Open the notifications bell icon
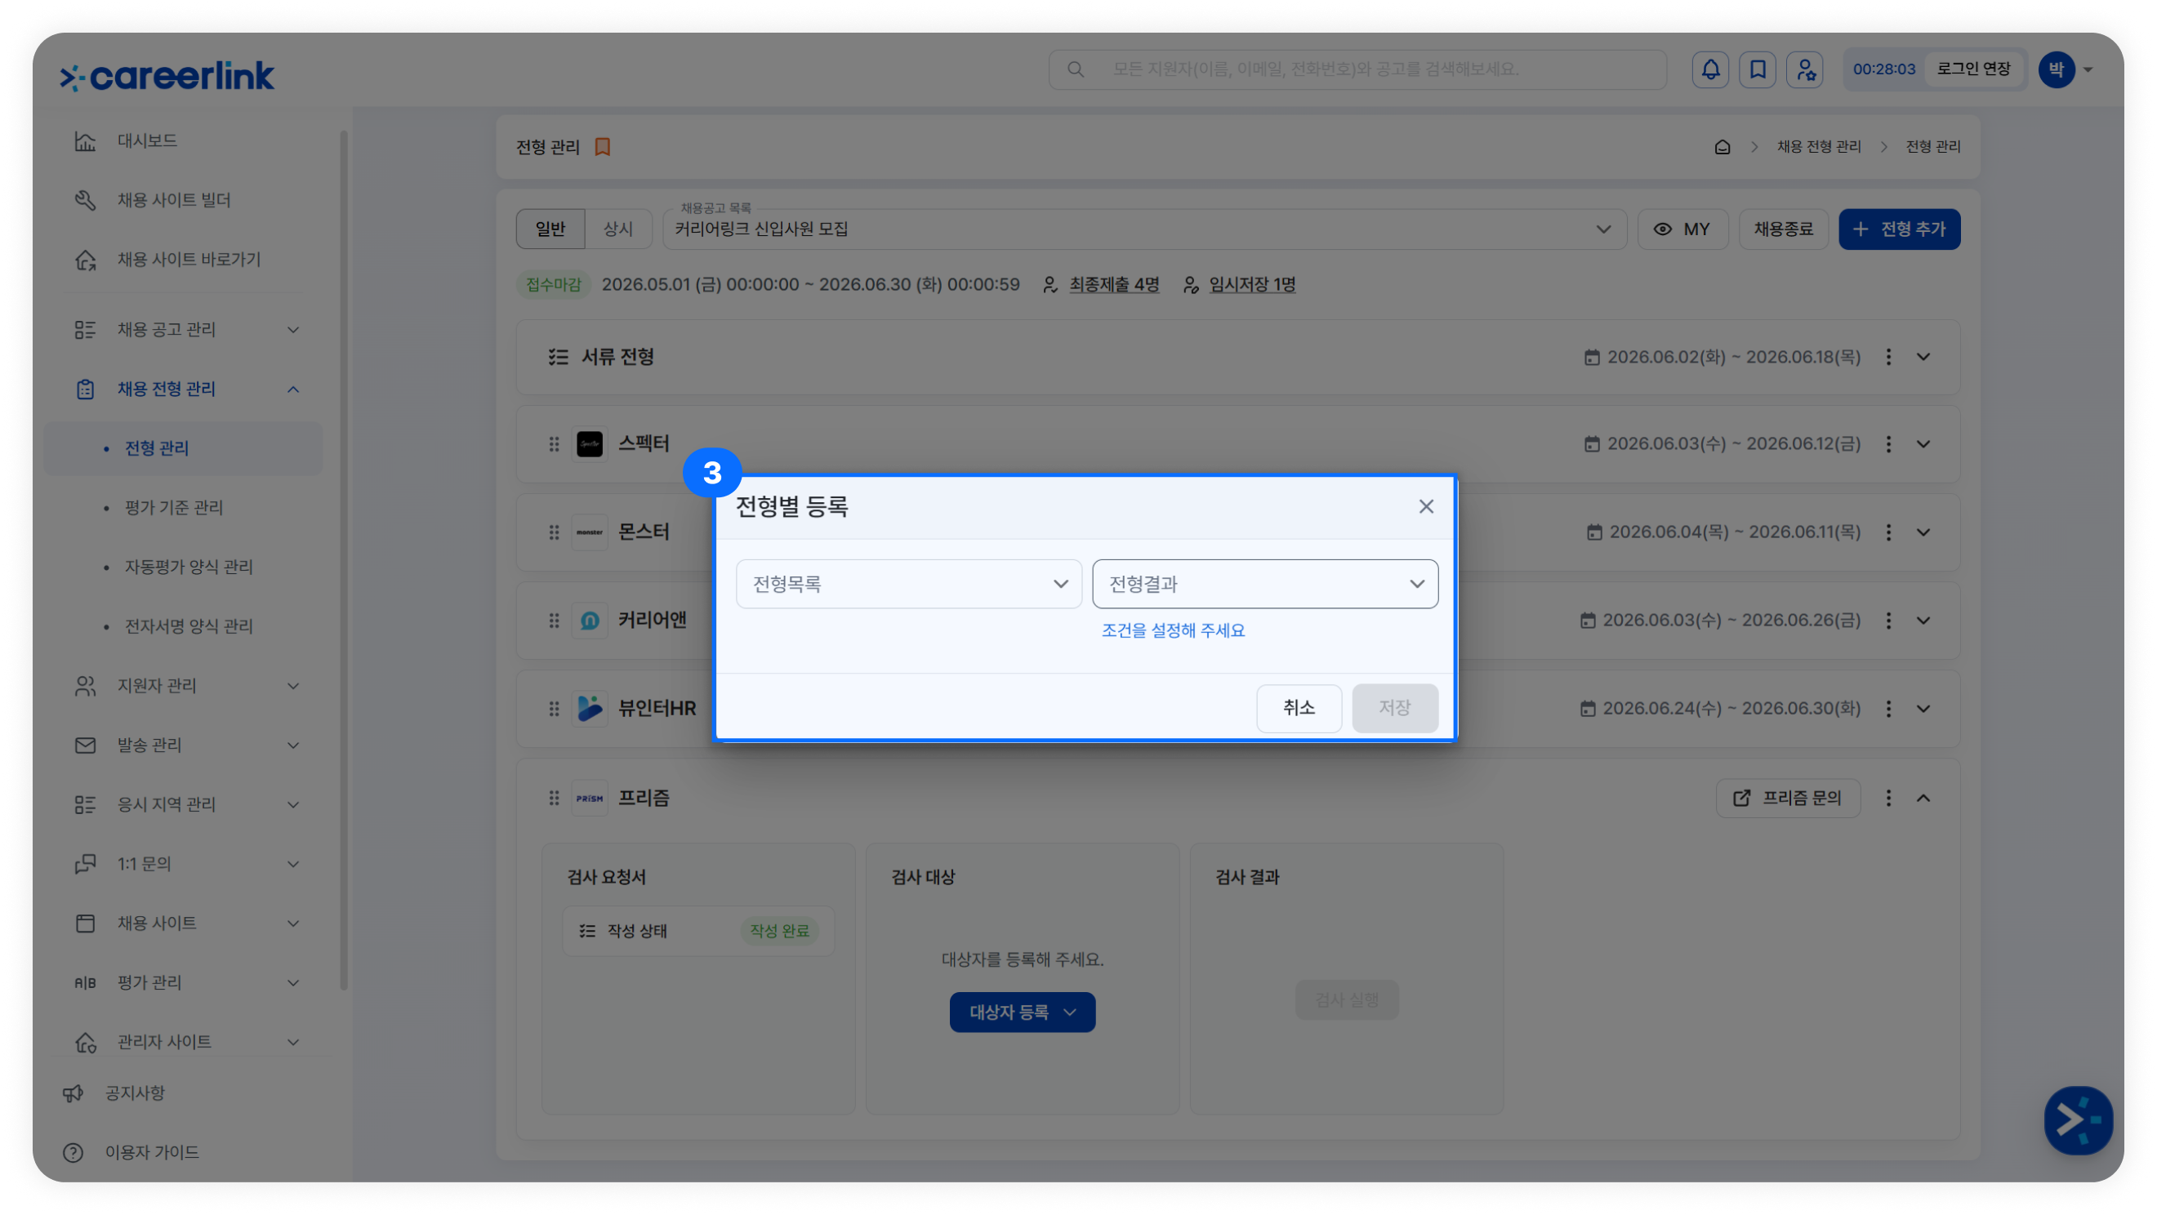 click(1710, 69)
